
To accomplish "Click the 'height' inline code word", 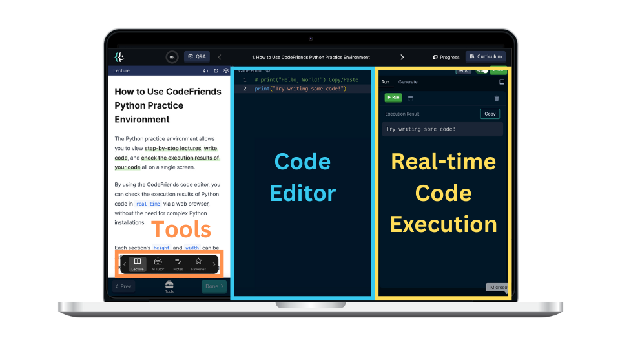I will [161, 248].
